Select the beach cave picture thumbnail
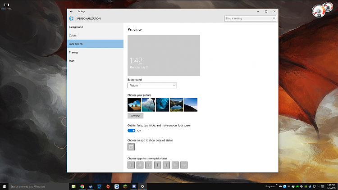 (134, 105)
